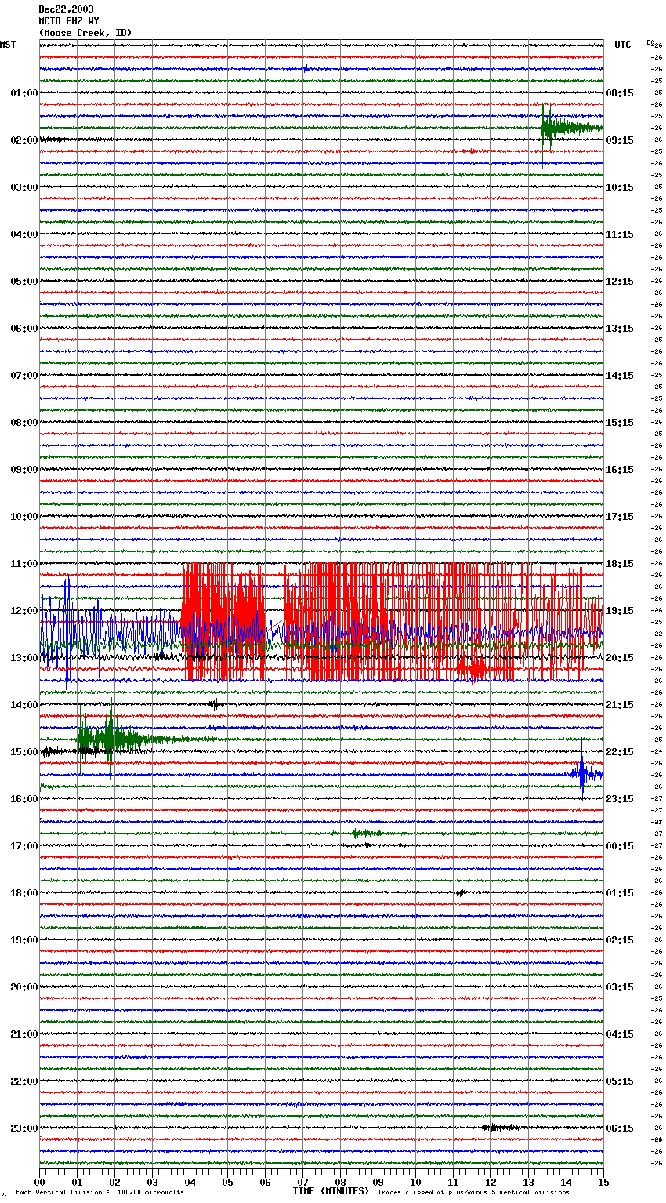Viewport: 666px width, 1203px height.
Task: Select the 16:00 MST row label
Action: [x=24, y=799]
